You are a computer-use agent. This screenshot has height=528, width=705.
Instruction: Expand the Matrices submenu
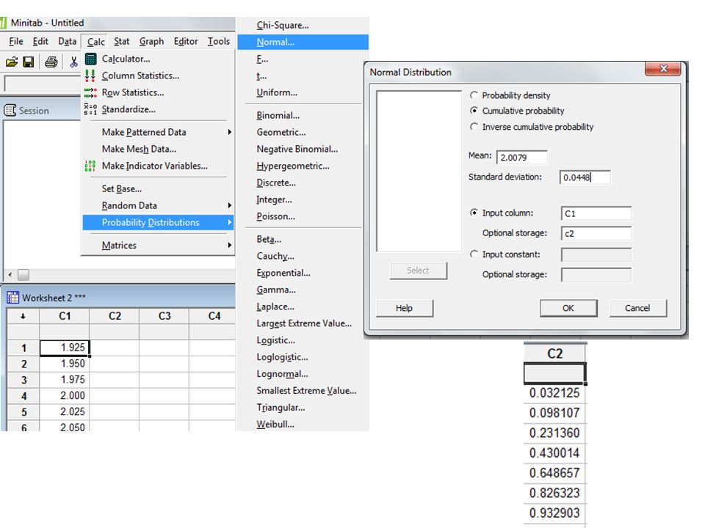[229, 245]
